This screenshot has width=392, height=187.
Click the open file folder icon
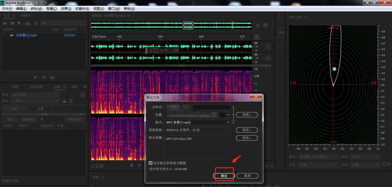click(5, 23)
